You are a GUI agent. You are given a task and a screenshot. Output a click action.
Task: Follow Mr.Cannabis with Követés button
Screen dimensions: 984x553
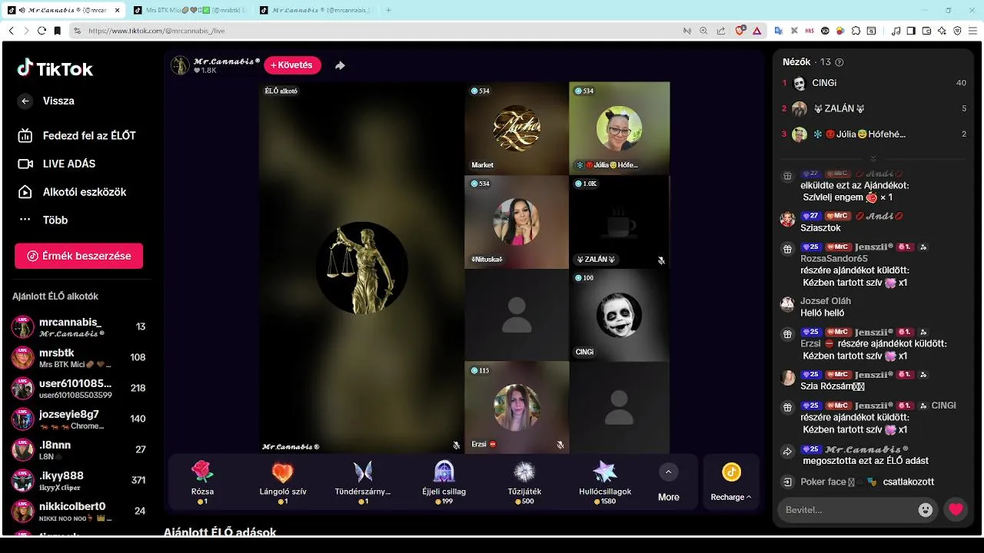coord(292,65)
